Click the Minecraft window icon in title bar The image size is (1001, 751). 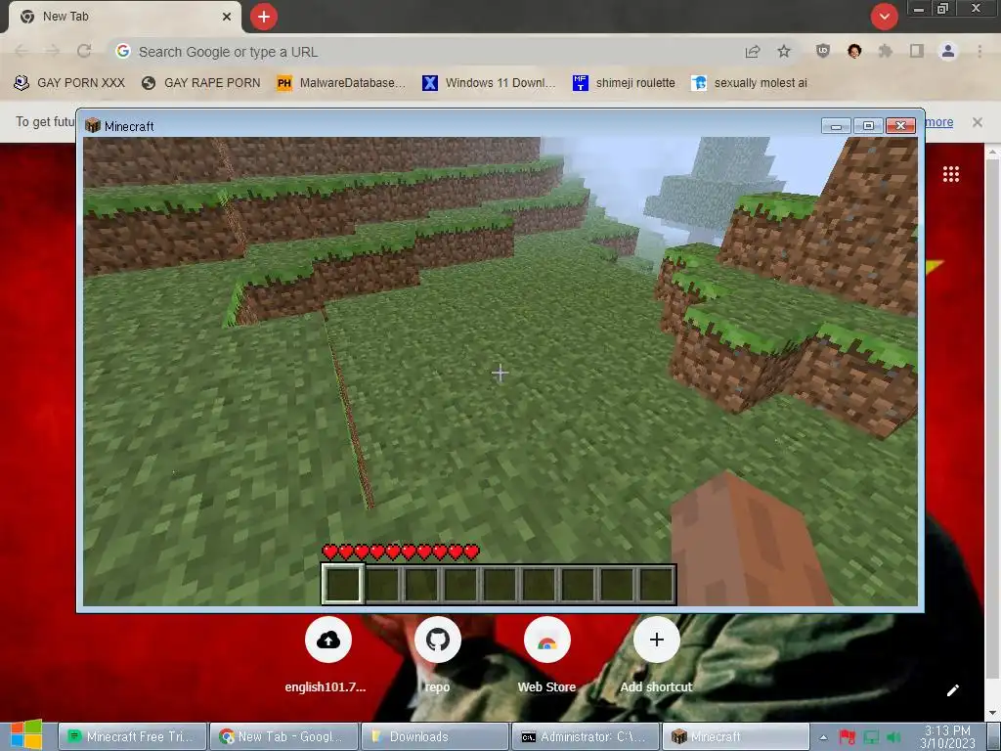click(x=93, y=126)
